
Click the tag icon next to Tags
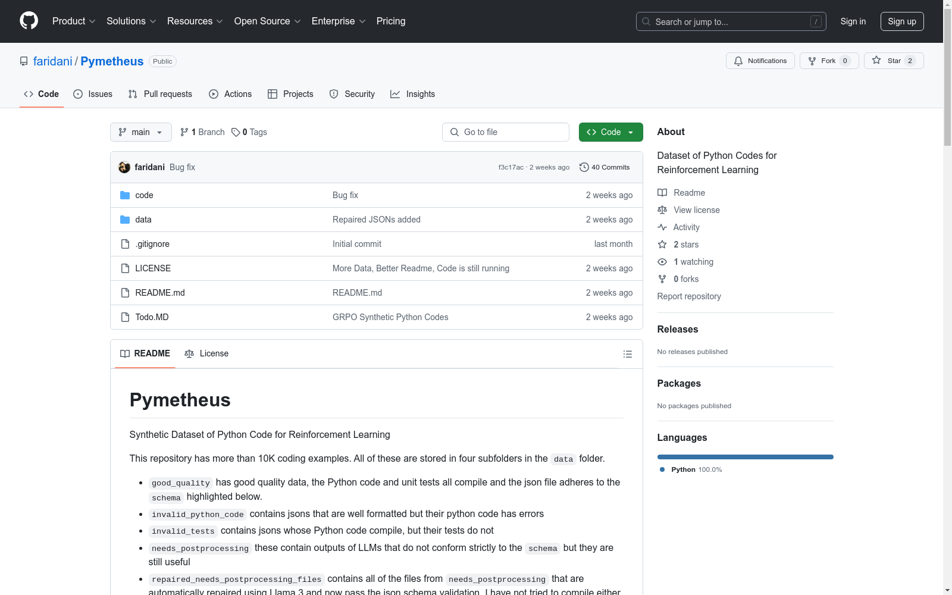coord(236,132)
